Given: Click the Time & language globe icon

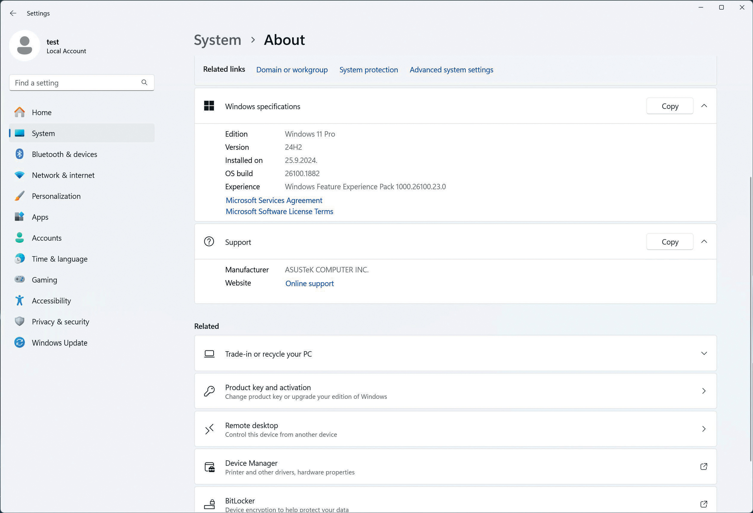Looking at the screenshot, I should (x=19, y=259).
